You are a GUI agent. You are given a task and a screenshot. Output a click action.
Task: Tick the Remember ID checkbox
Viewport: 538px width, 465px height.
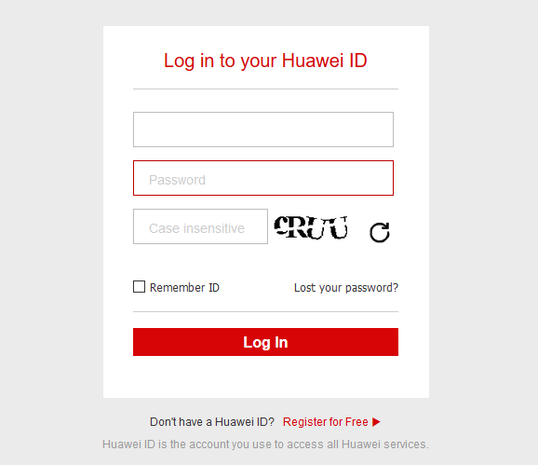[139, 287]
